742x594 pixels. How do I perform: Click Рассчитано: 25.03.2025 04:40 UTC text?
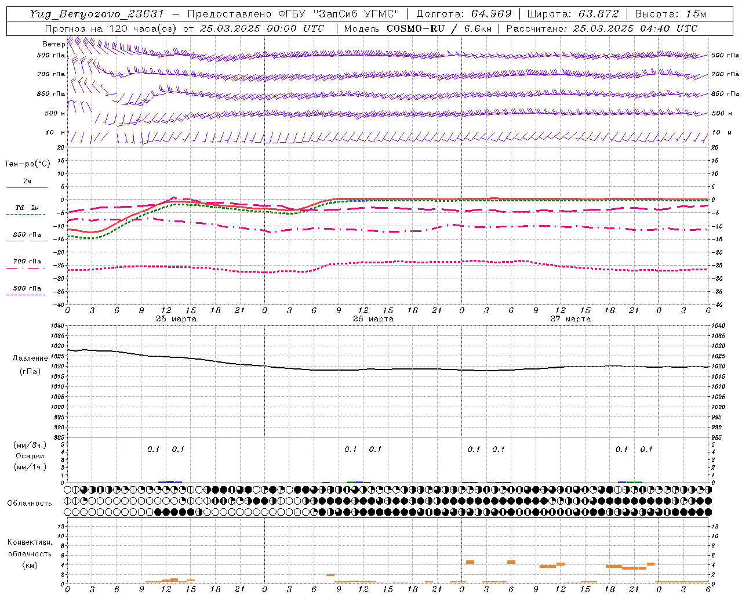[x=602, y=28]
